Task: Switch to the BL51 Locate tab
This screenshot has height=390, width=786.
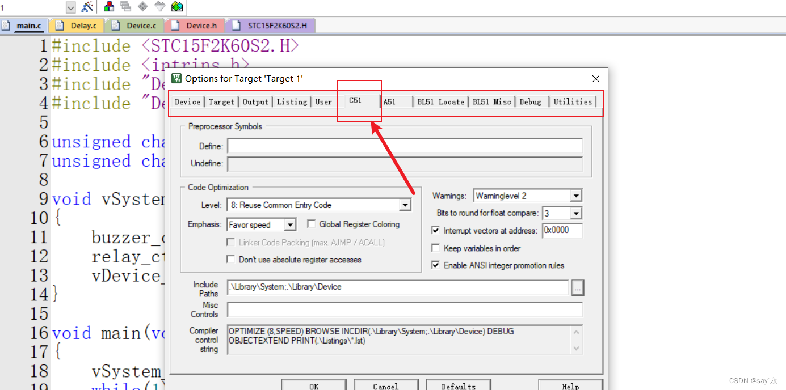Action: coord(440,101)
